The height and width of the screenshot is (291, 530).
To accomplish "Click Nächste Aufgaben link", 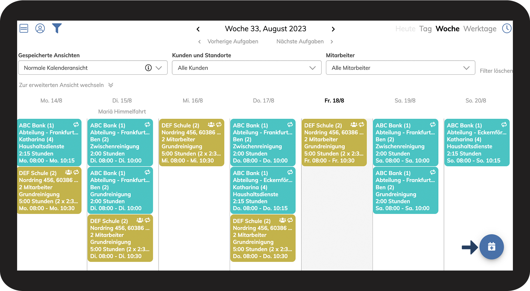I will click(300, 41).
